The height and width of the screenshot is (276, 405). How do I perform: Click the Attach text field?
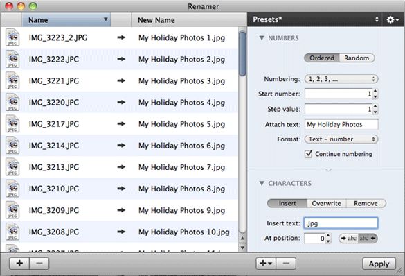coord(341,124)
